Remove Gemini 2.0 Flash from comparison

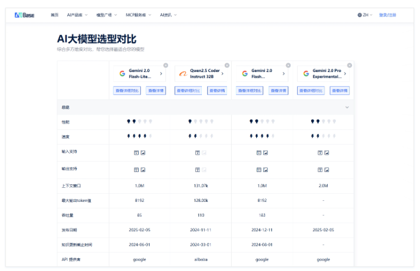pyautogui.click(x=288, y=66)
